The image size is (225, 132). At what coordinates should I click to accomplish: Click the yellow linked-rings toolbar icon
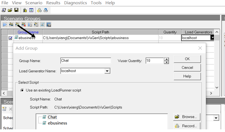click(x=39, y=10)
